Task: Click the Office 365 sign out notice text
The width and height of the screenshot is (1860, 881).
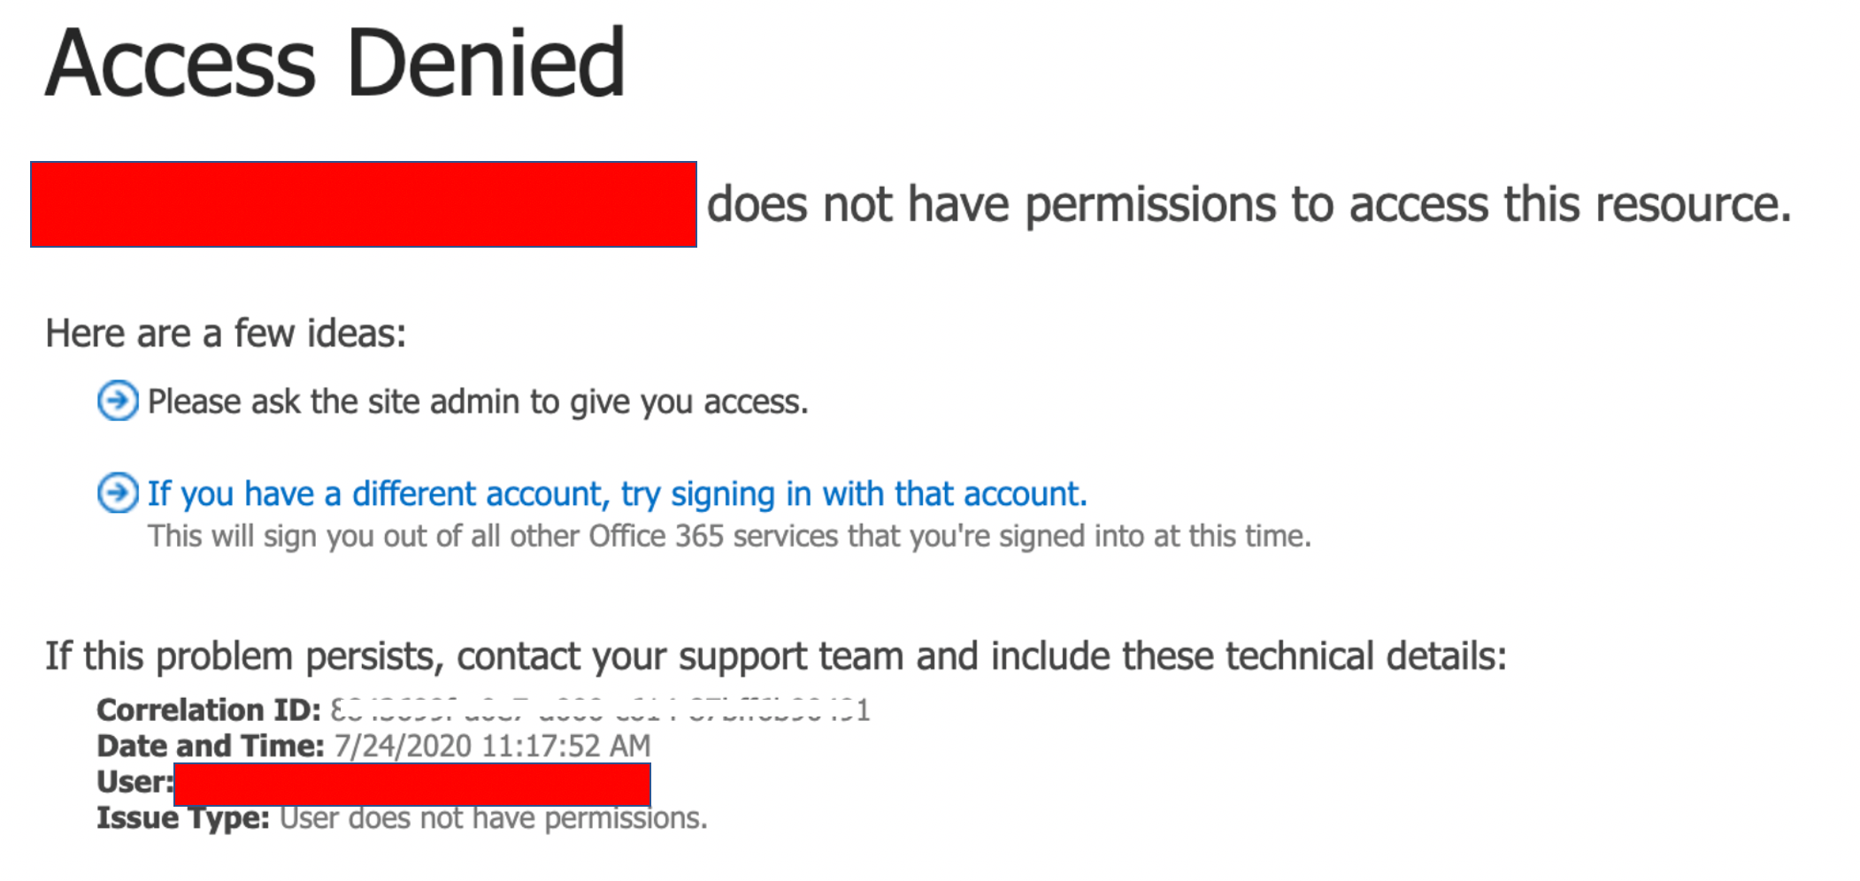Action: [x=729, y=536]
